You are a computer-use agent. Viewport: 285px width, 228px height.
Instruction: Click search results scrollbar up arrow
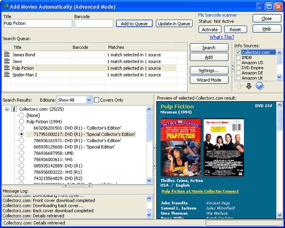pyautogui.click(x=149, y=109)
